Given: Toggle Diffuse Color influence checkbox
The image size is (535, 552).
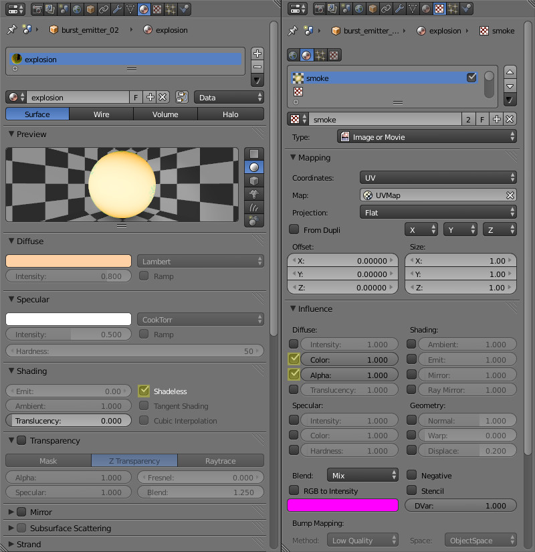Looking at the screenshot, I should click(294, 360).
